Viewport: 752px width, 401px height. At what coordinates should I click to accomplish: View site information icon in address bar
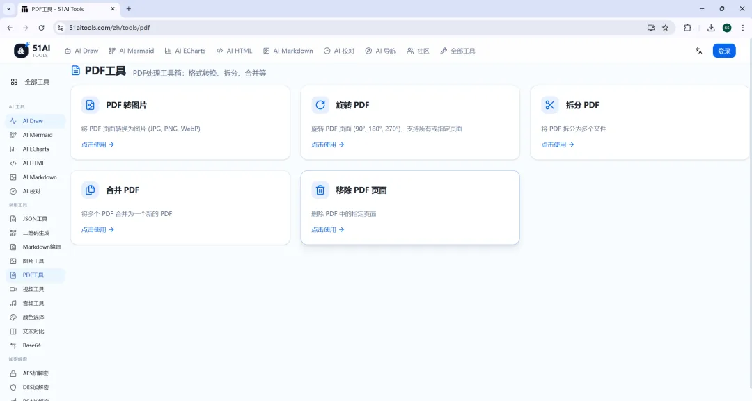(61, 28)
